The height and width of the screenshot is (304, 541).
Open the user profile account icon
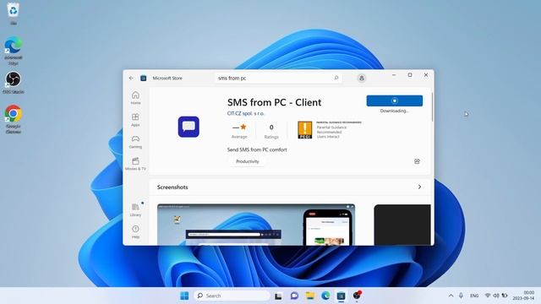361,79
